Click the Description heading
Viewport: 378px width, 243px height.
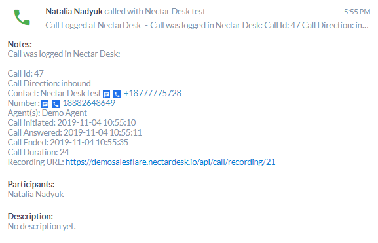(30, 217)
